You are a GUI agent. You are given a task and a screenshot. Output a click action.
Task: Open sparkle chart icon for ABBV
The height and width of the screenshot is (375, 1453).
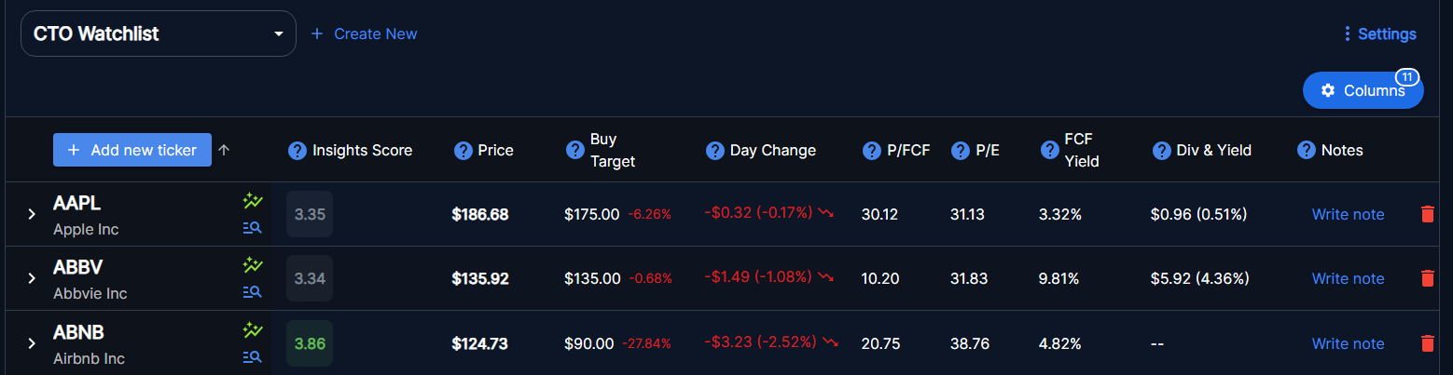point(252,265)
